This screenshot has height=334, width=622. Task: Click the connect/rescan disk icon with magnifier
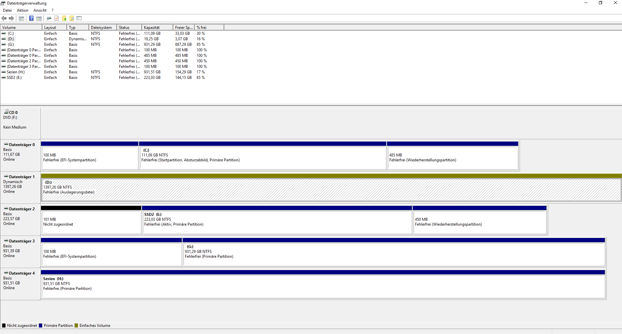pyautogui.click(x=49, y=18)
